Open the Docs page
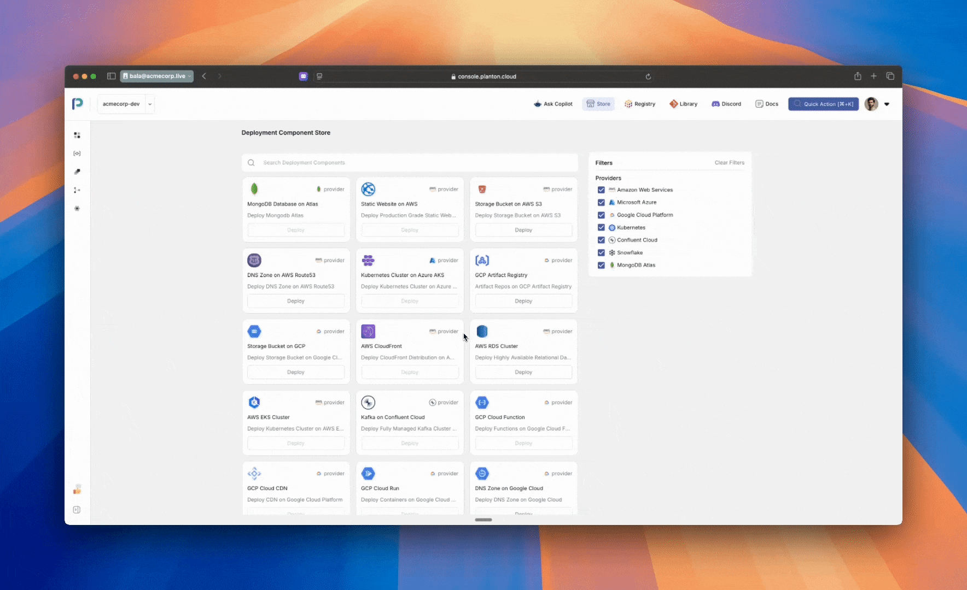 coord(767,104)
